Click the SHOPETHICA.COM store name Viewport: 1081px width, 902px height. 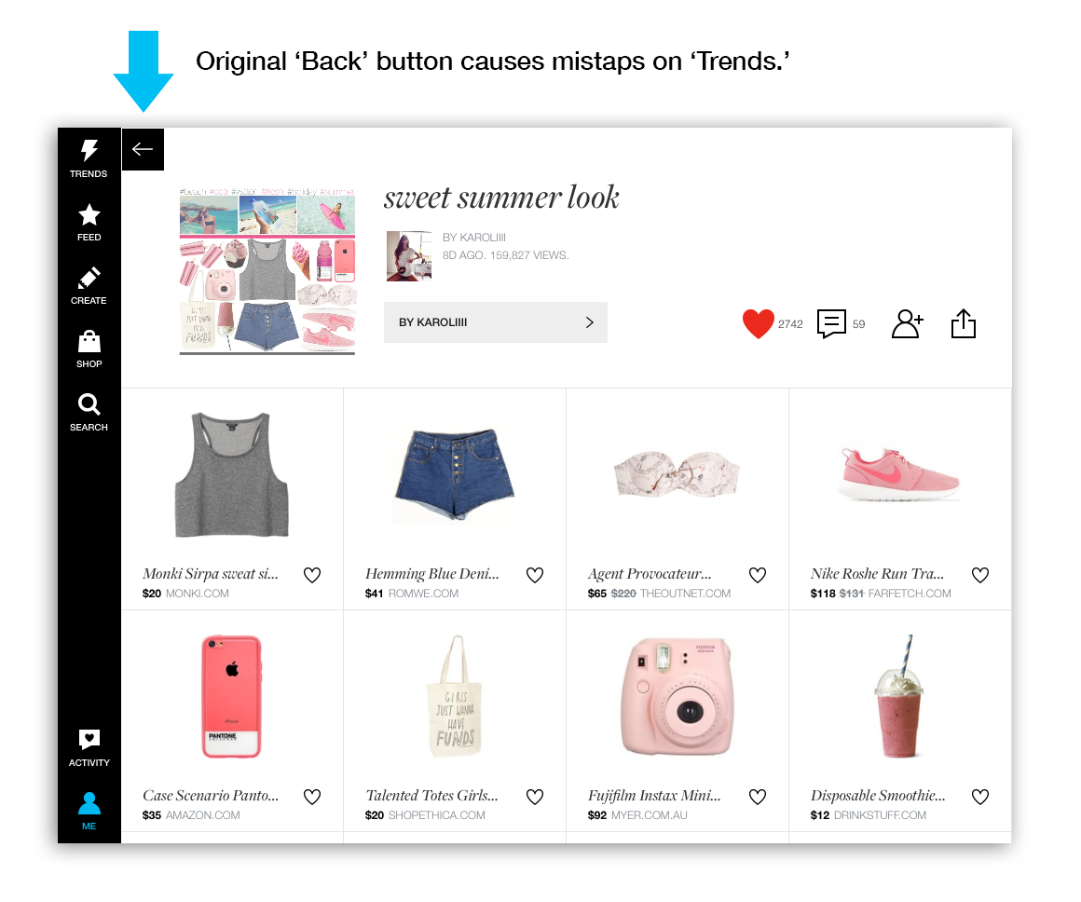tap(436, 815)
